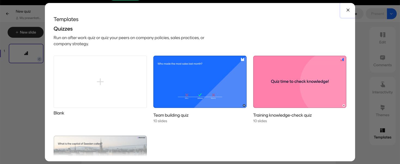Screen dimensions: 400x164
Task: Click the Team building quiz title
Action: coord(171,115)
